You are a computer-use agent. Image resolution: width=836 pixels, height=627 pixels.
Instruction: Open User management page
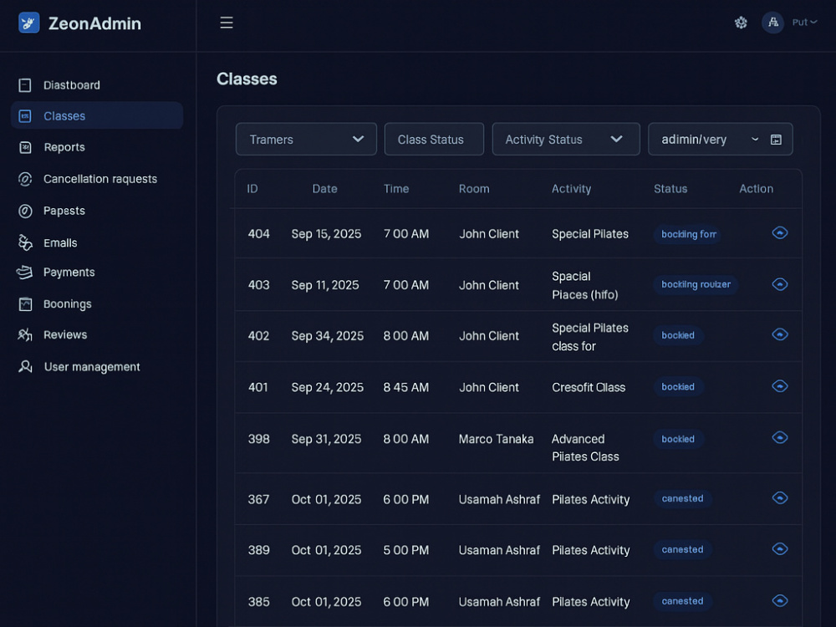[x=92, y=367]
